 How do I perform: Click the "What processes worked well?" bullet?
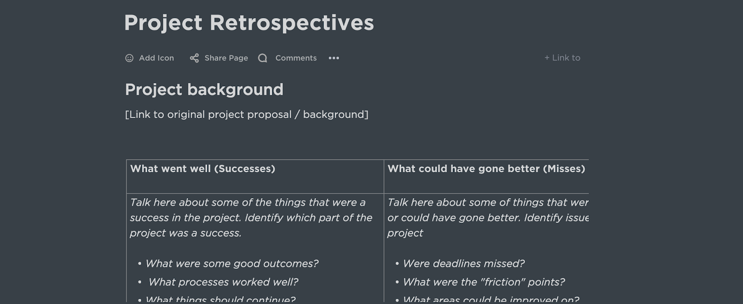tap(223, 282)
